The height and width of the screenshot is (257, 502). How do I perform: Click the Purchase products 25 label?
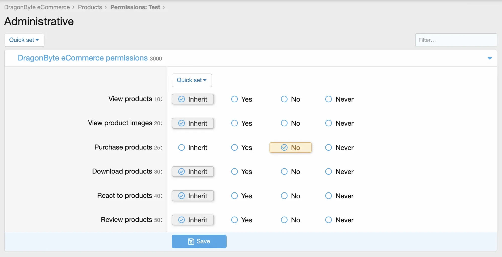coord(128,147)
